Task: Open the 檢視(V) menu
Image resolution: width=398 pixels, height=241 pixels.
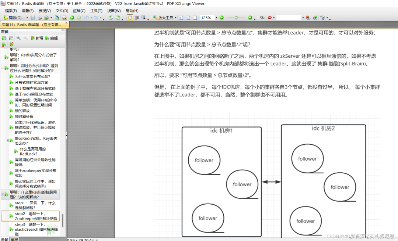Action: coord(45,11)
